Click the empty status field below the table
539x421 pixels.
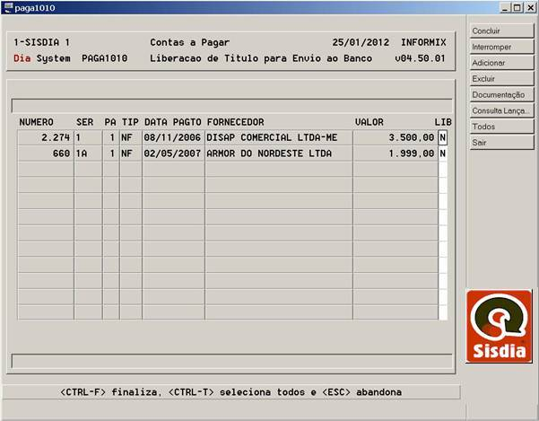point(232,361)
